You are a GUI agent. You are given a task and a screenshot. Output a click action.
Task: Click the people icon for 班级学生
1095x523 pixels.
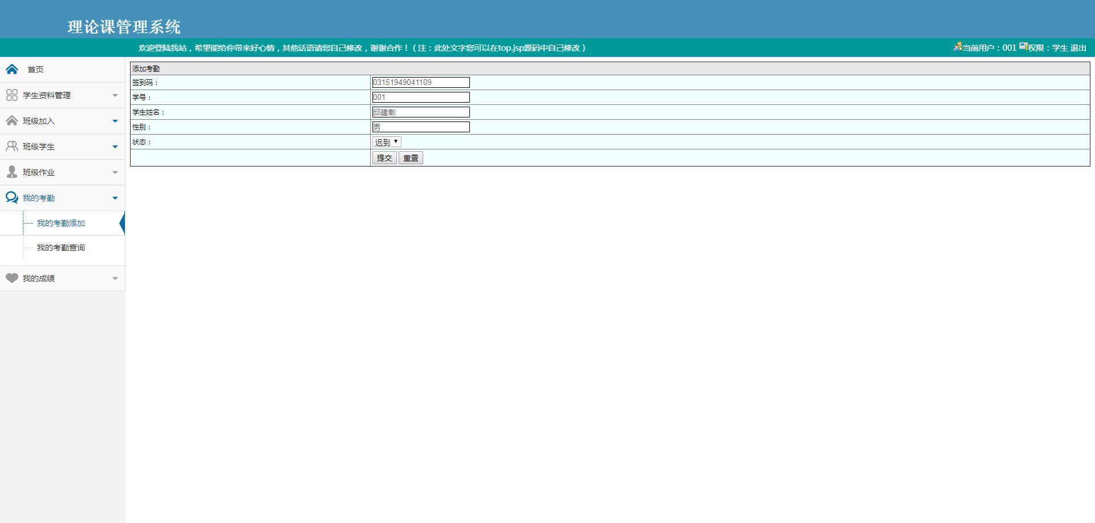12,147
